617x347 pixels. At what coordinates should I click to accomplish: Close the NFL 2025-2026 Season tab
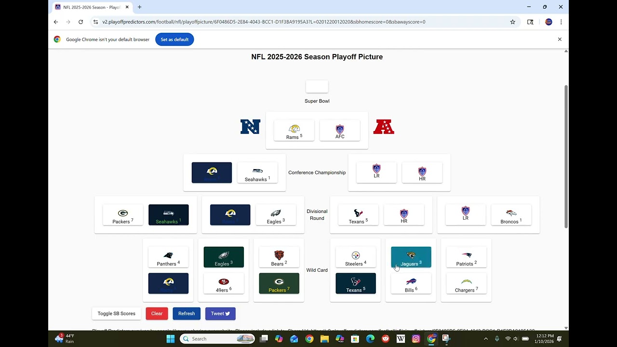[127, 7]
